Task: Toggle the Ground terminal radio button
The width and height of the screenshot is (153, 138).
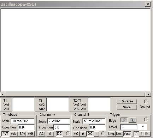Action: tap(146, 102)
